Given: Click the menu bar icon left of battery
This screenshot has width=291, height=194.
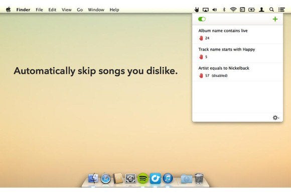Looking at the screenshot, I should pos(242,9).
